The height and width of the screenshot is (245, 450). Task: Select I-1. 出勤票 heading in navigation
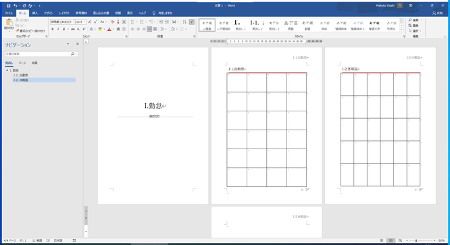point(21,75)
